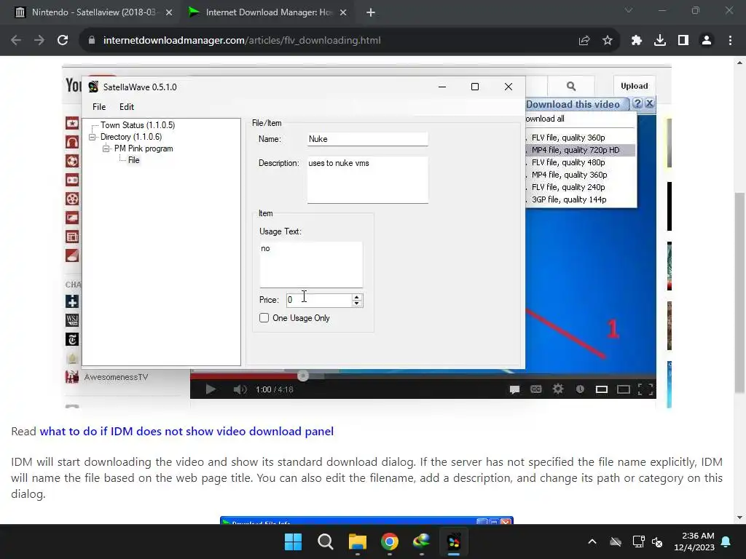Image resolution: width=746 pixels, height=559 pixels.
Task: Open Chrome extensions puzzle icon
Action: tap(637, 41)
